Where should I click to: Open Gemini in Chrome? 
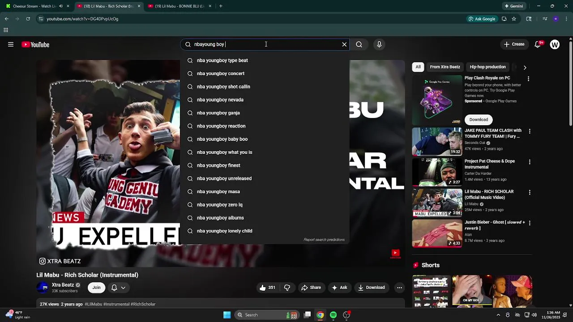[x=513, y=6]
